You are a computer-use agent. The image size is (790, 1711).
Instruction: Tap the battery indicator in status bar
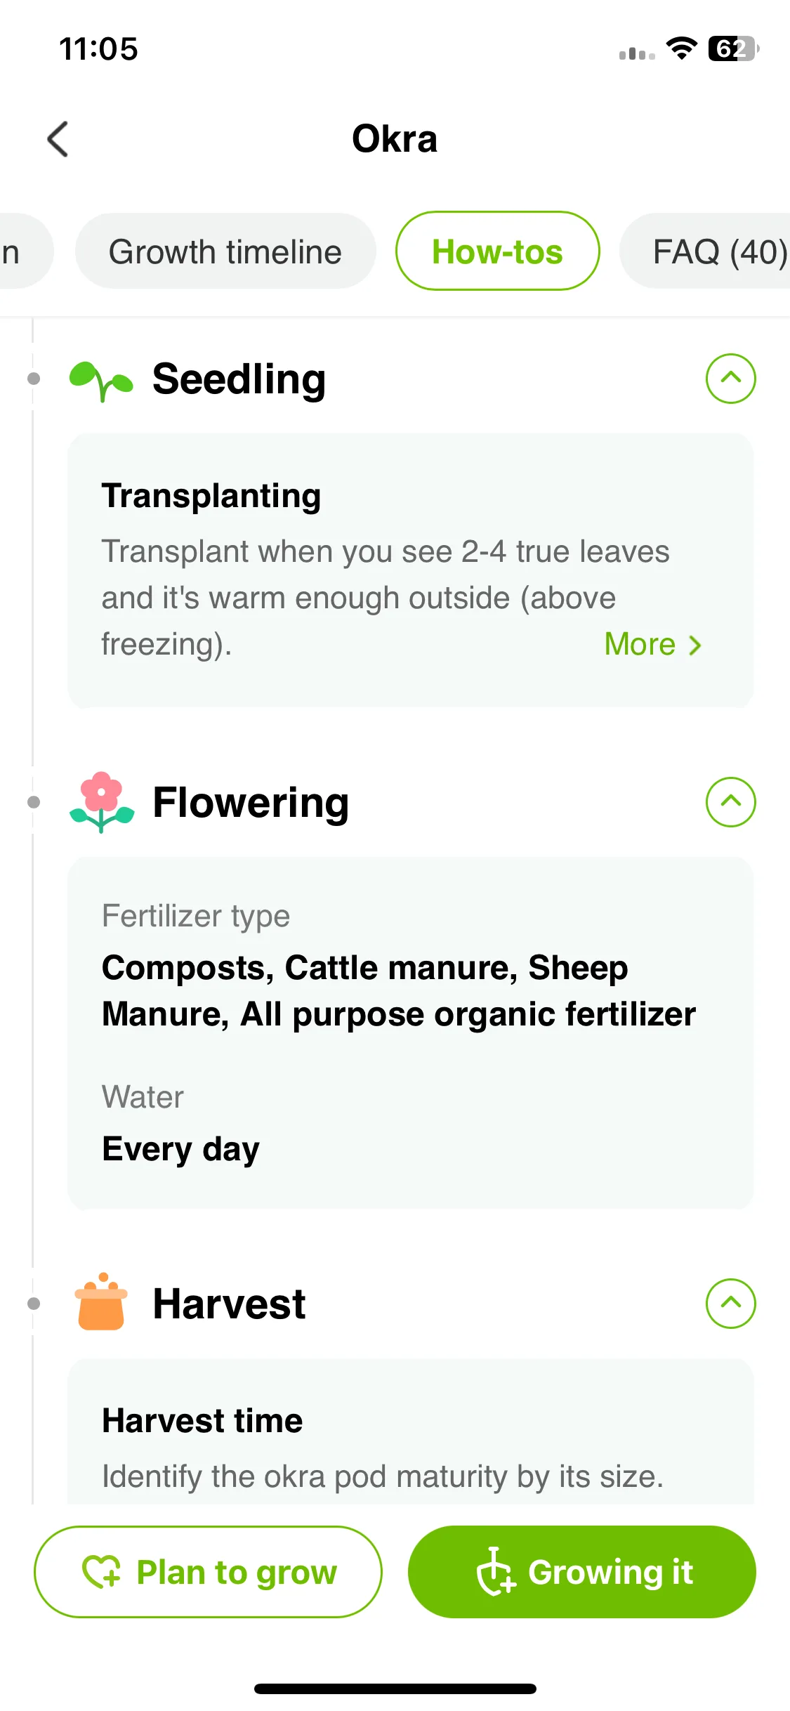[733, 49]
